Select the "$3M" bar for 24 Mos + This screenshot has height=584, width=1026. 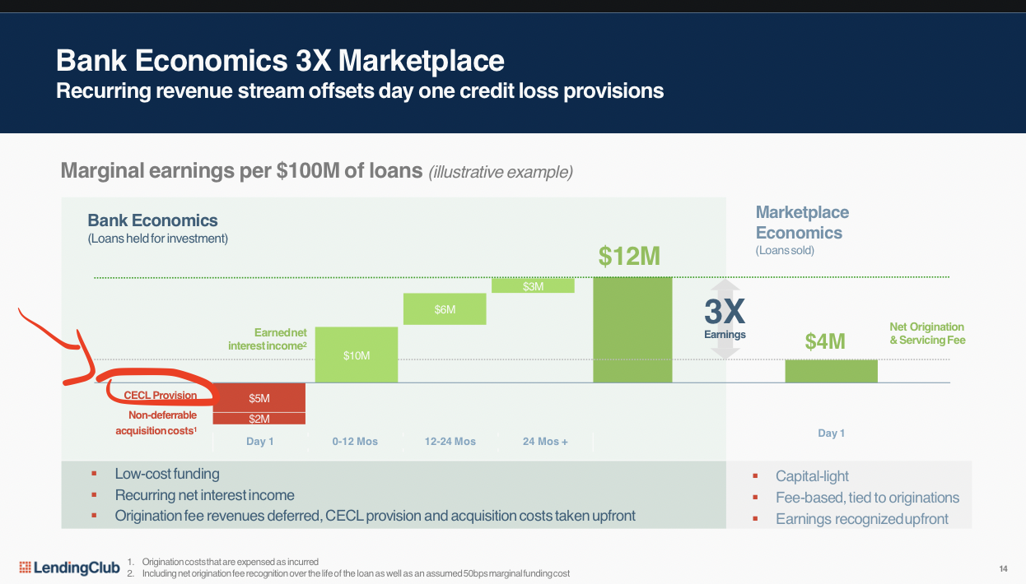click(x=533, y=285)
